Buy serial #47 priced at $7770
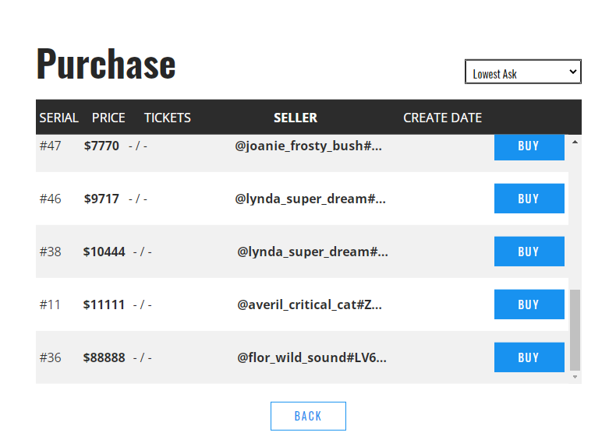The height and width of the screenshot is (447, 616). tap(529, 146)
